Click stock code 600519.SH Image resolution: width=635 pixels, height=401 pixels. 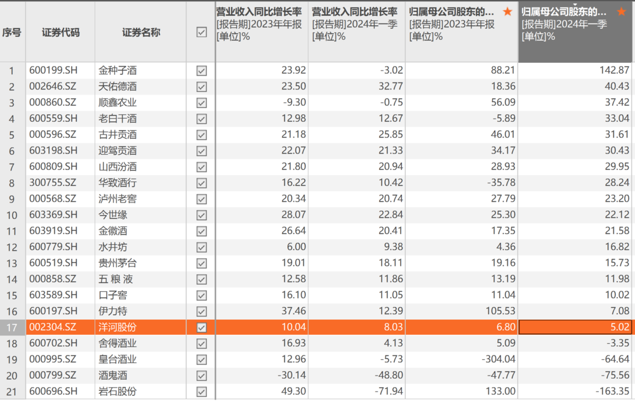[x=53, y=263]
